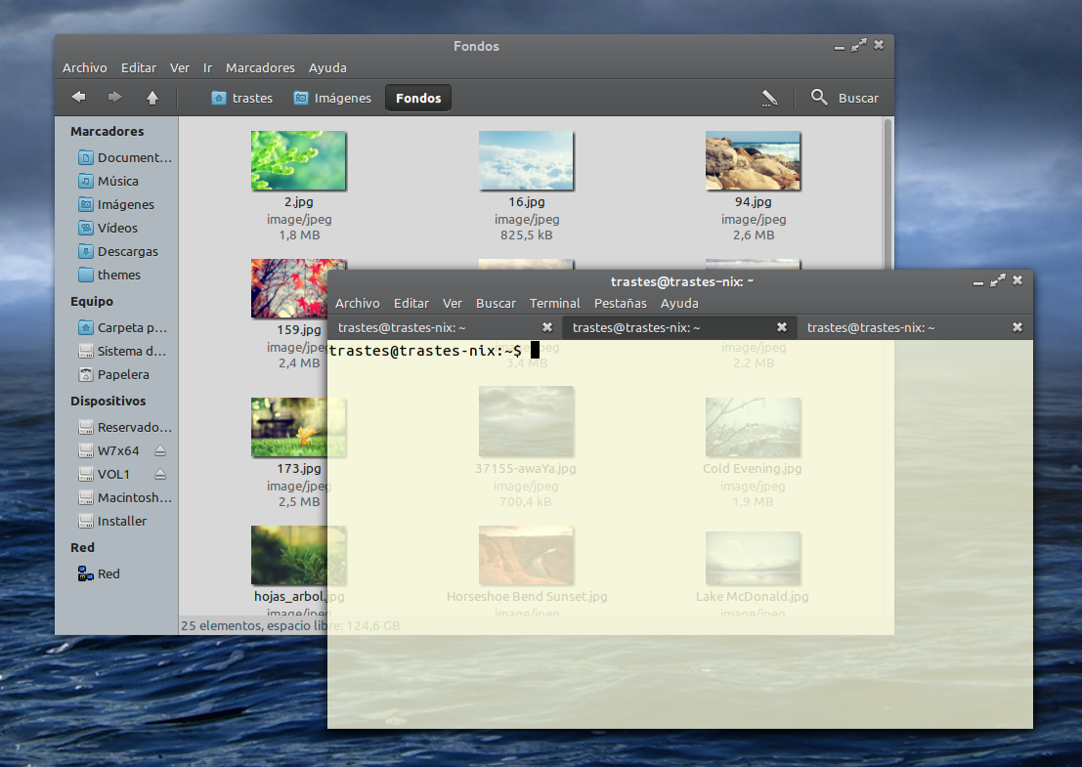The width and height of the screenshot is (1082, 767).
Task: Open Editar menu in terminal window
Action: pos(411,303)
